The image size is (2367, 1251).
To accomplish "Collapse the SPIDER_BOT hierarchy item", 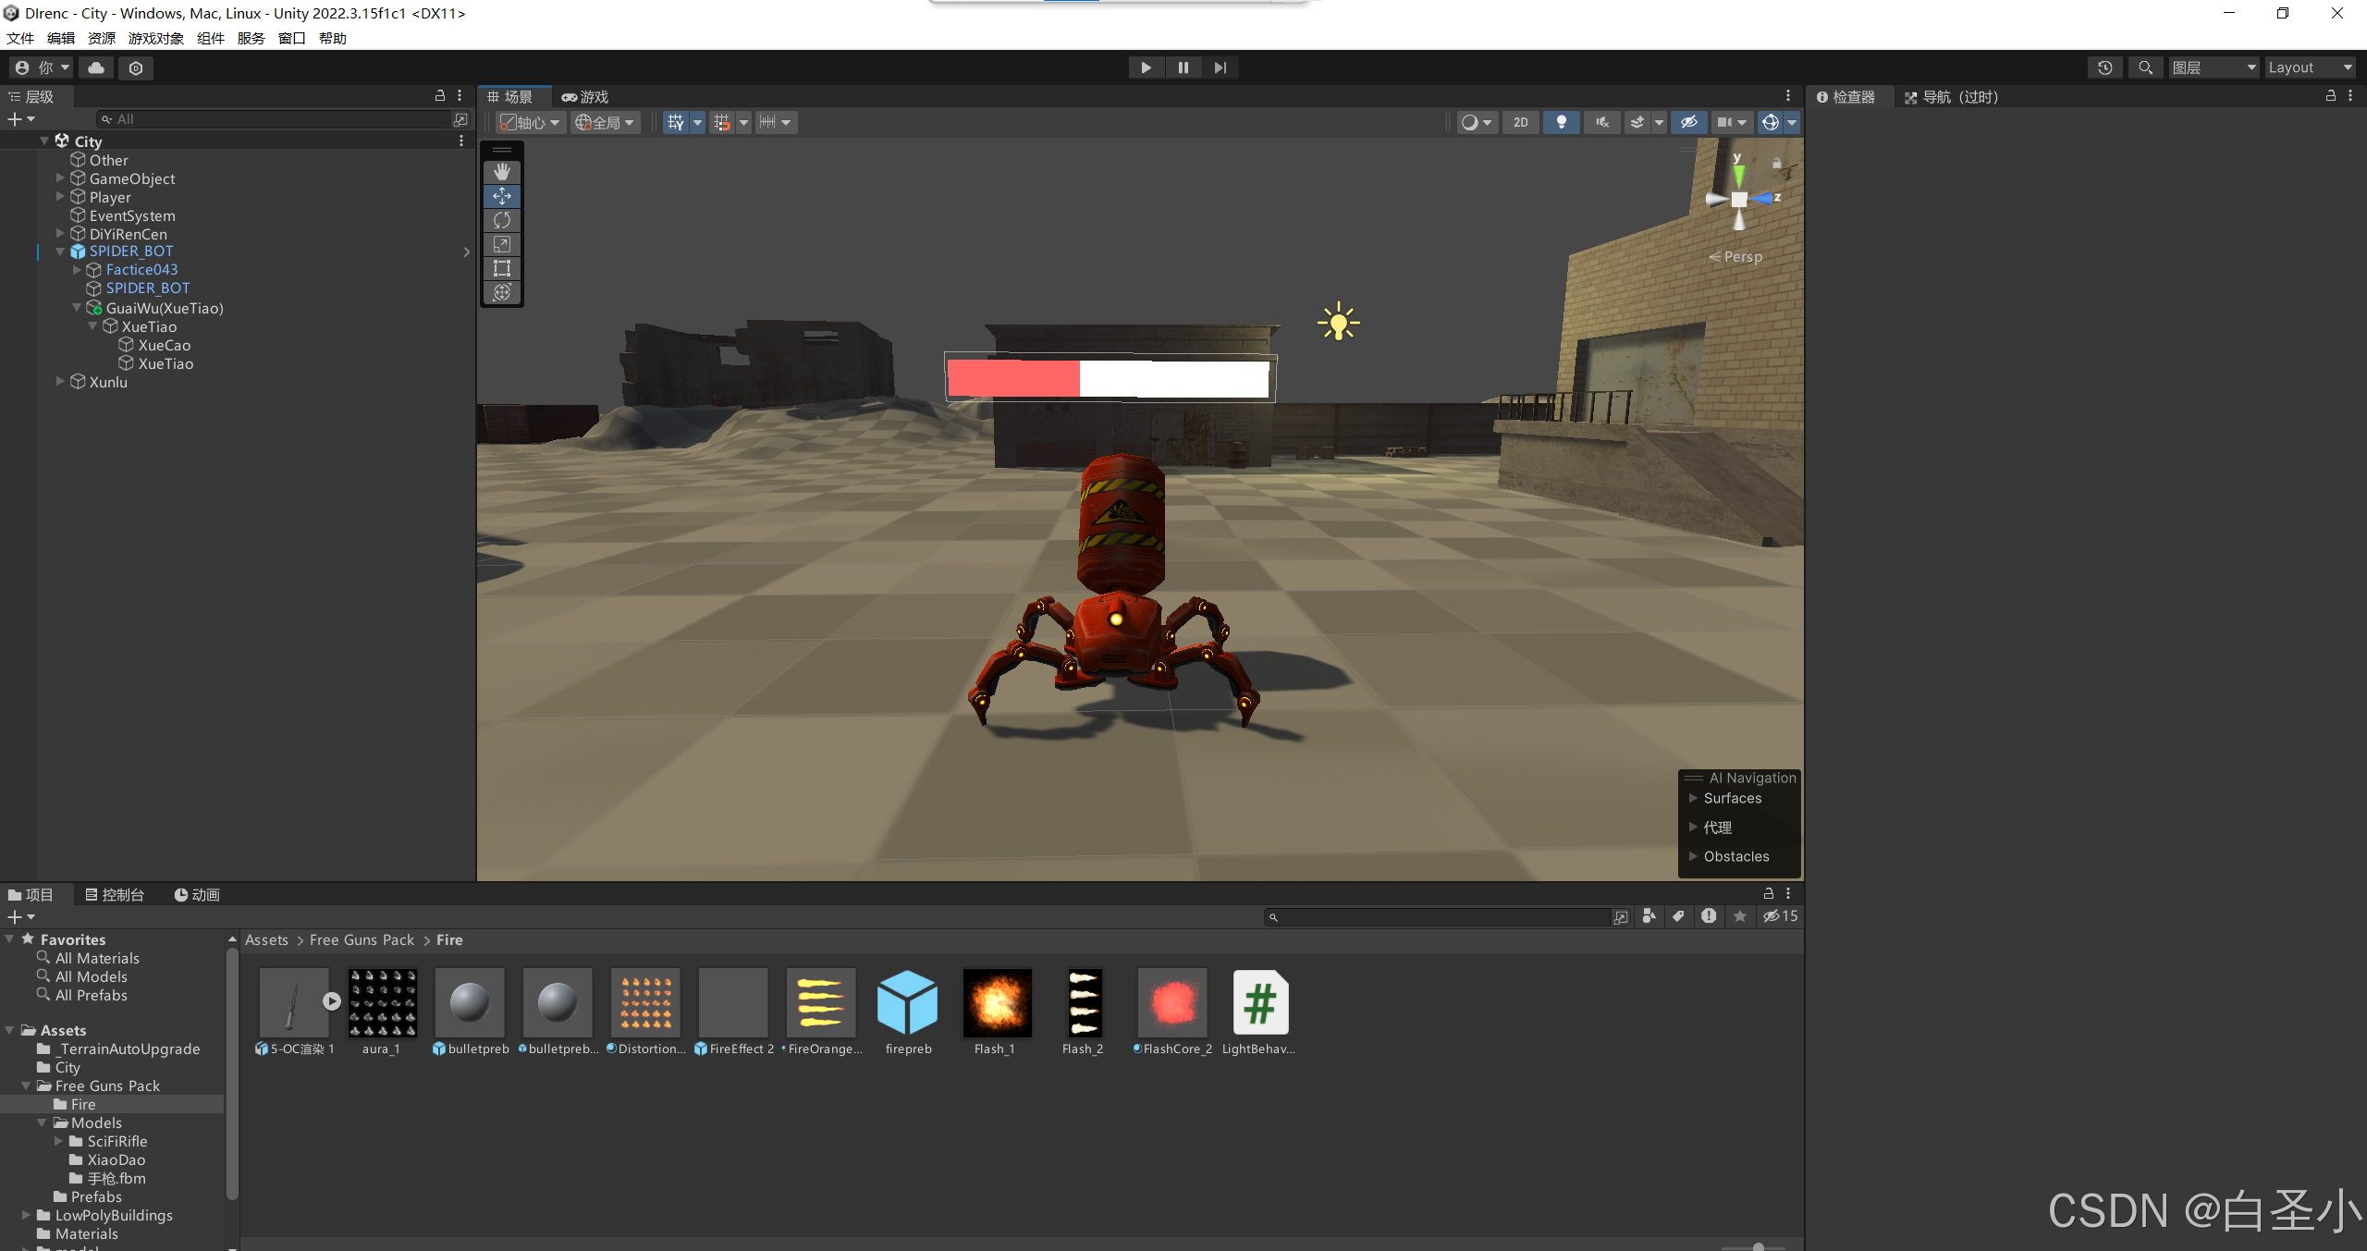I will point(61,251).
